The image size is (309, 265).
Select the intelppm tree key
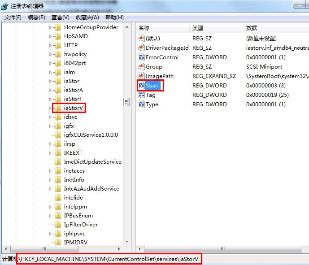tap(75, 207)
